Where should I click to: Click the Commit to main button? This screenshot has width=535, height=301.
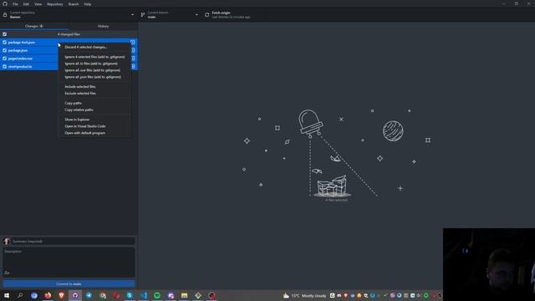69,284
